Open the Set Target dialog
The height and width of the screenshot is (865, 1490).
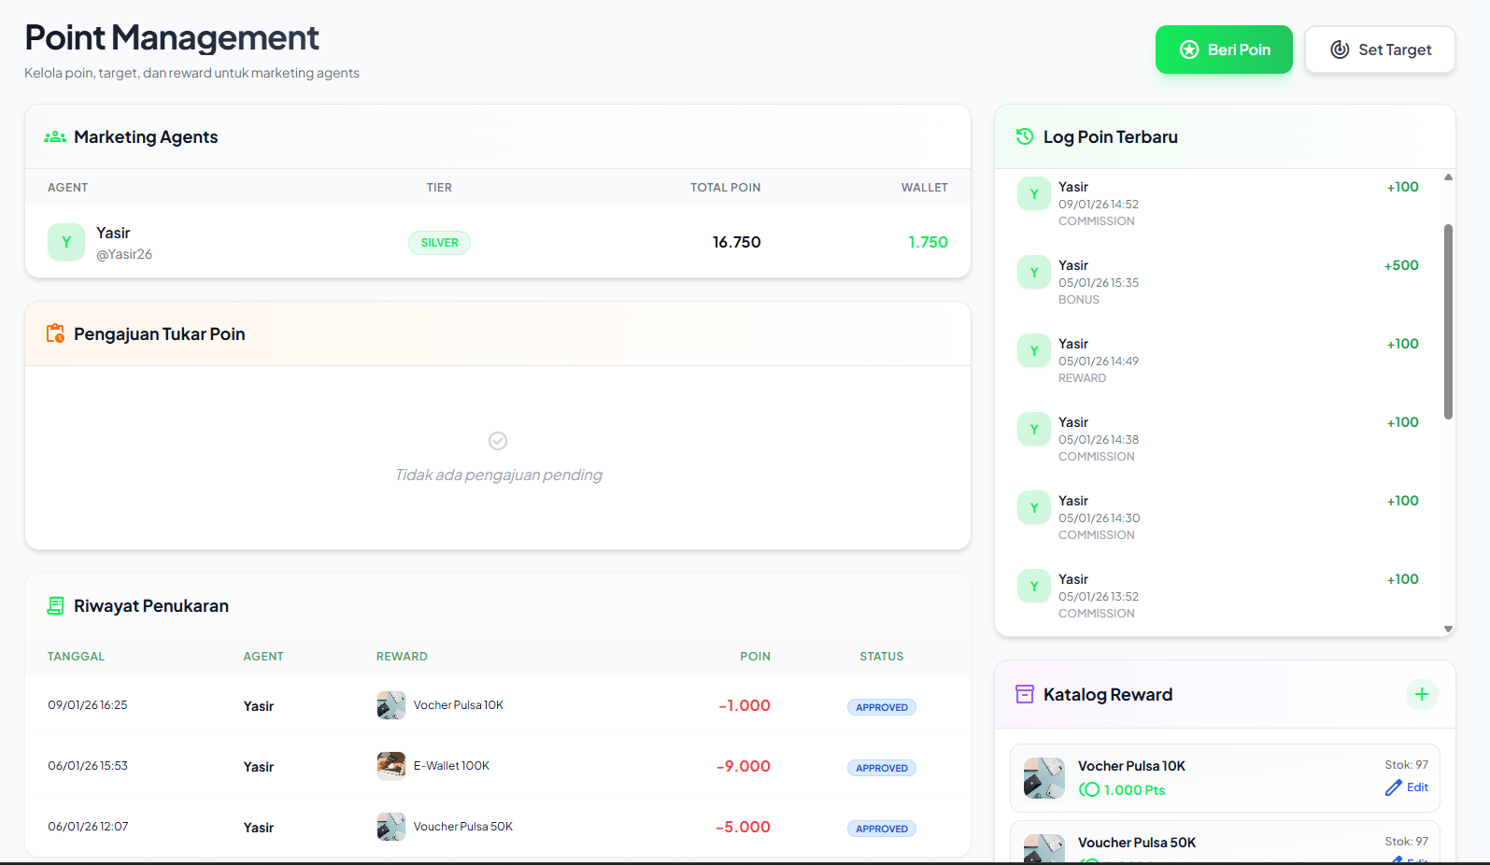tap(1379, 50)
